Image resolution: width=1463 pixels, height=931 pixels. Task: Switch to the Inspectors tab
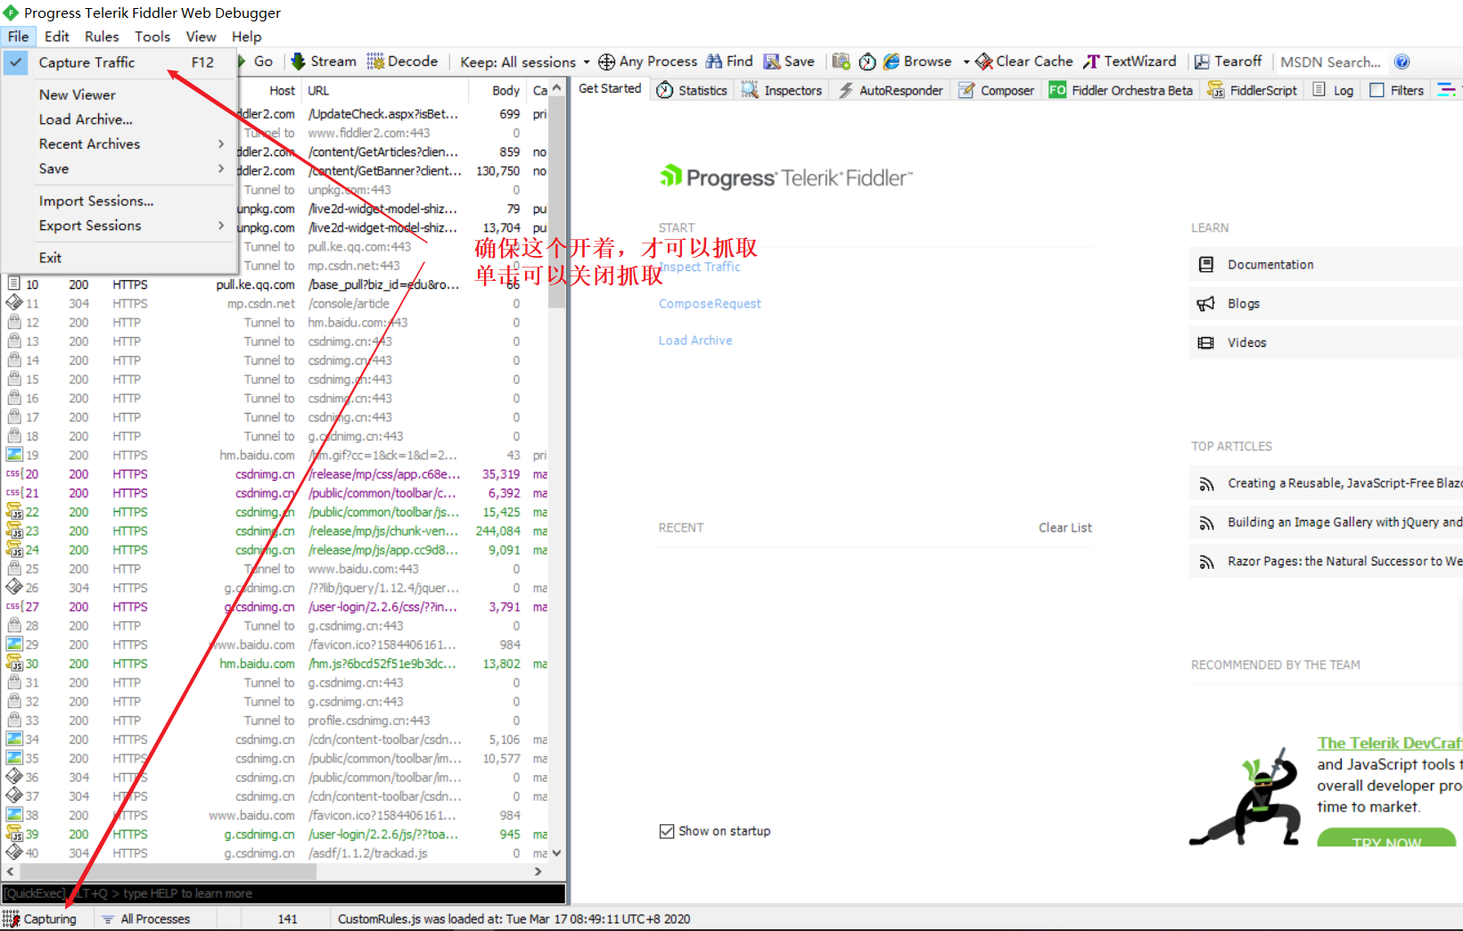coord(782,90)
